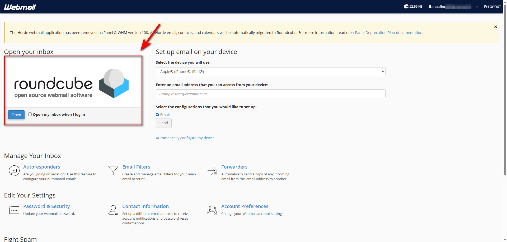Click LOGOUT in the top bar
Screen dimensions: 507x242
point(492,7)
